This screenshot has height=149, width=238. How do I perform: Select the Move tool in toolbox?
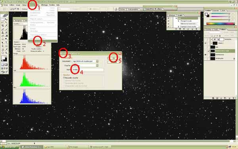[6, 19]
